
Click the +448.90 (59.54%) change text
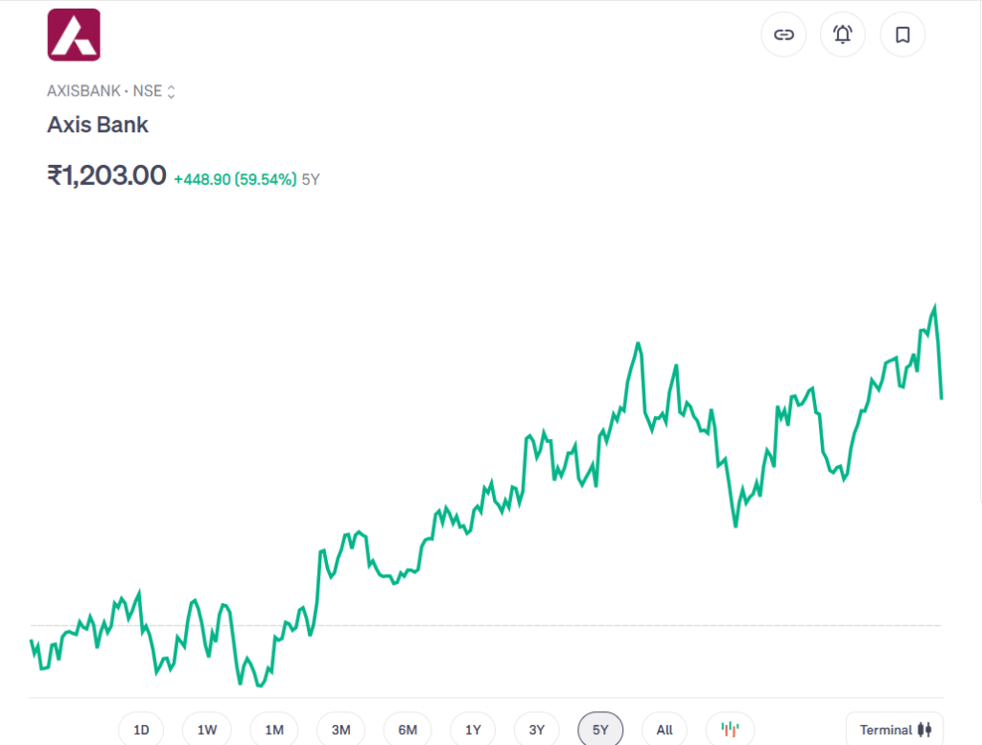[235, 178]
